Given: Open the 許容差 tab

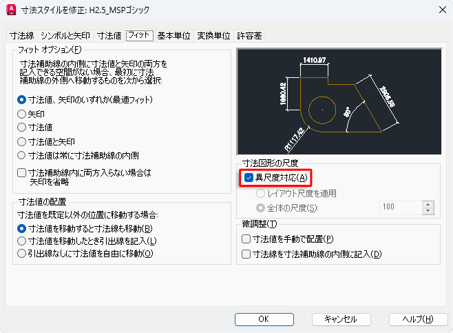Looking at the screenshot, I should point(249,36).
